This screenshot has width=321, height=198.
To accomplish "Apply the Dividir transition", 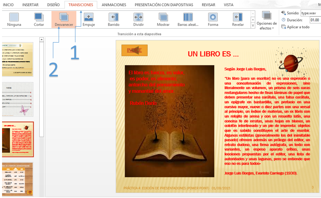I will click(x=138, y=19).
